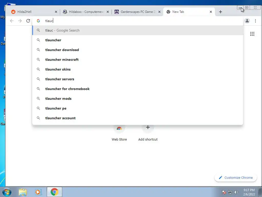Pick the 'tlauncher minecraft' suggestion
The width and height of the screenshot is (262, 197).
137,60
